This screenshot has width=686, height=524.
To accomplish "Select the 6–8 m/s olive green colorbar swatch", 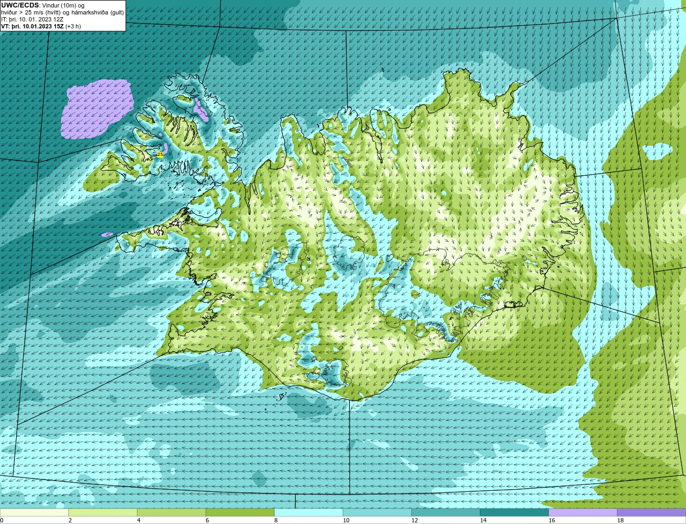I will pos(240,513).
